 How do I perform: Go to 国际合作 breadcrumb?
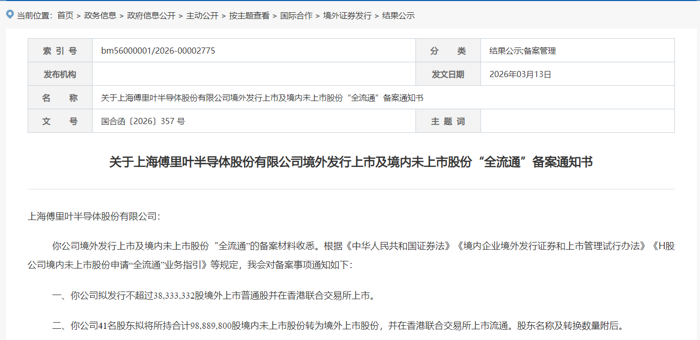[x=296, y=16]
